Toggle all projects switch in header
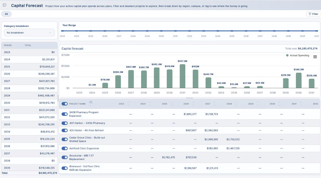Image resolution: width=321 pixels, height=178 pixels. tap(64, 104)
